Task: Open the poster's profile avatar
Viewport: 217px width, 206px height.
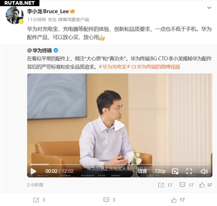Action: [x=14, y=15]
